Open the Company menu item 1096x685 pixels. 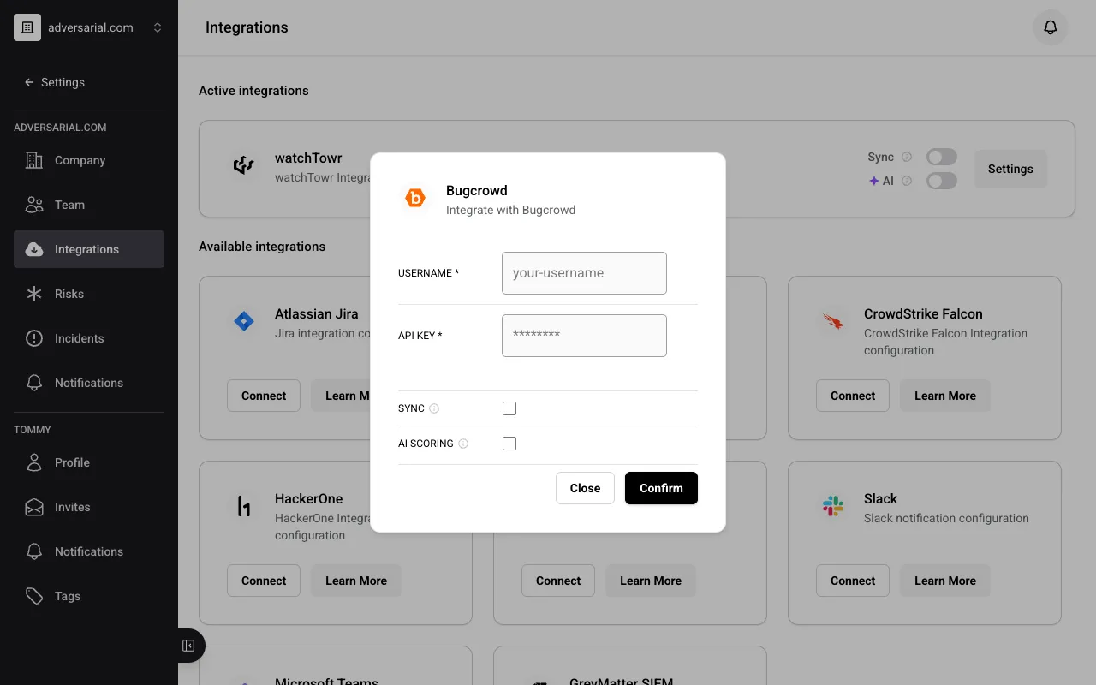[x=89, y=160]
